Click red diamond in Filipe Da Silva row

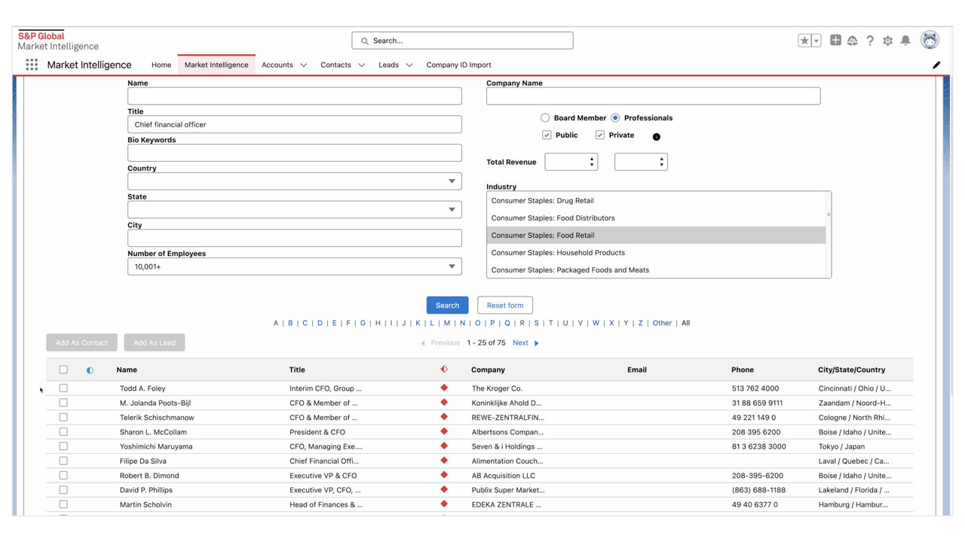click(x=444, y=460)
